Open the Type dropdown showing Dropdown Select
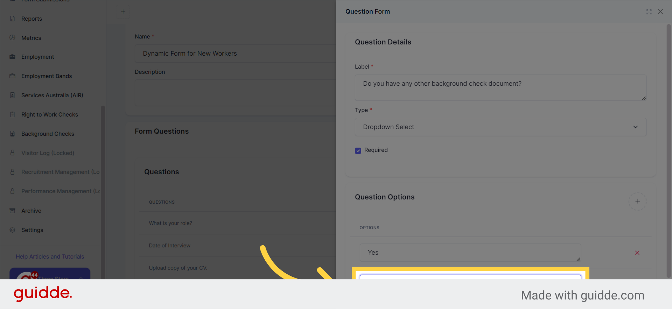The image size is (672, 309). tap(500, 127)
